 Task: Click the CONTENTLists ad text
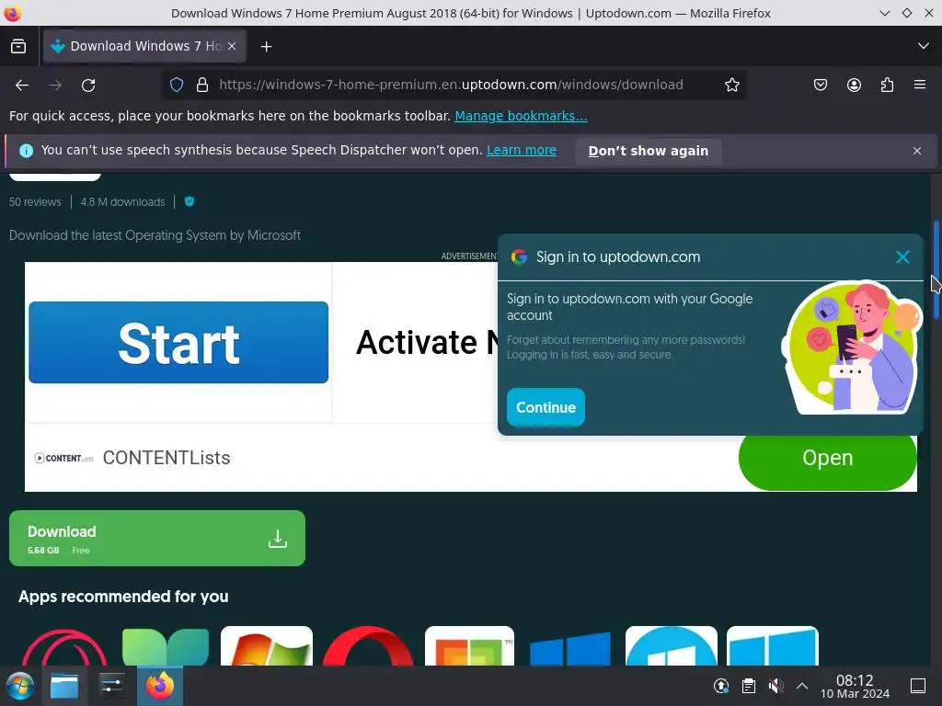pos(167,458)
